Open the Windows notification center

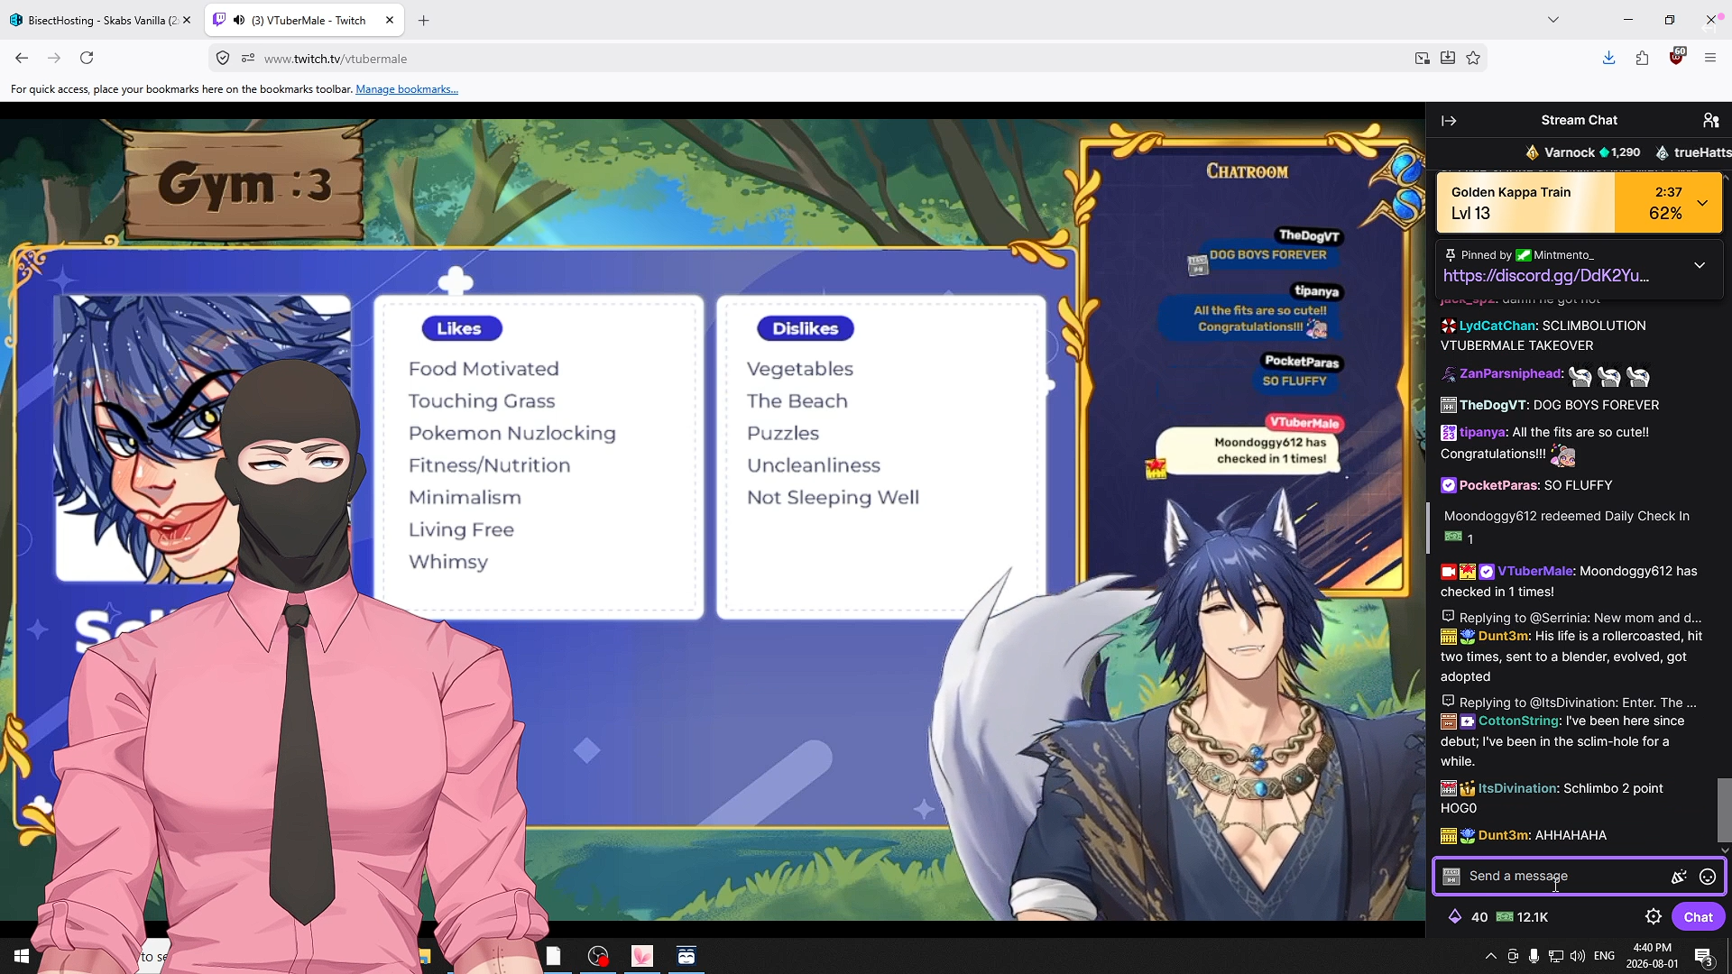[x=1704, y=956]
